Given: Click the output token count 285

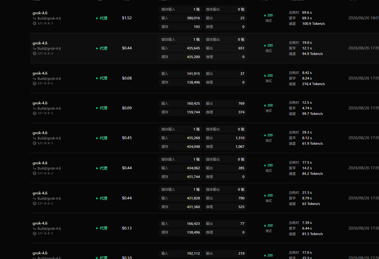Looking at the screenshot, I should tap(241, 168).
